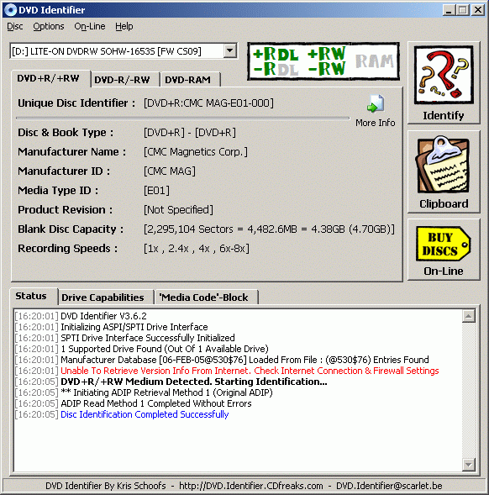489x495 pixels.
Task: Click the 1 Supported Drive Found log line
Action: (x=165, y=349)
